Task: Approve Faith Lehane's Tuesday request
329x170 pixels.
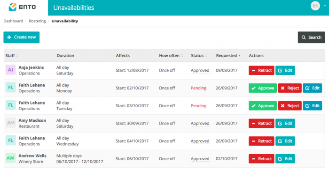Action: tap(263, 106)
